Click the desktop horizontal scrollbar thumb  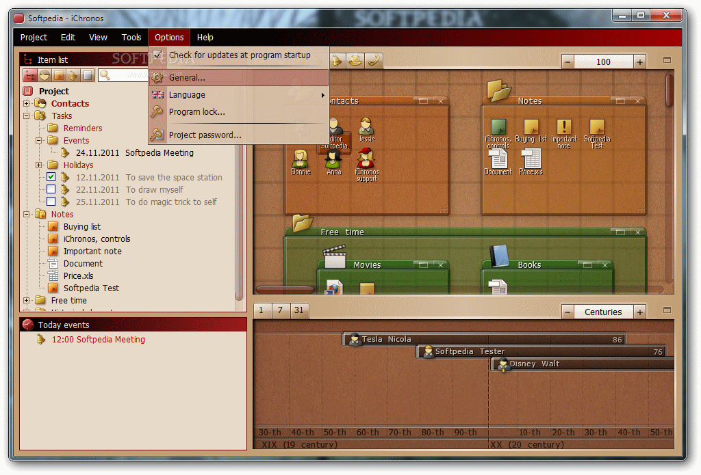click(x=285, y=289)
